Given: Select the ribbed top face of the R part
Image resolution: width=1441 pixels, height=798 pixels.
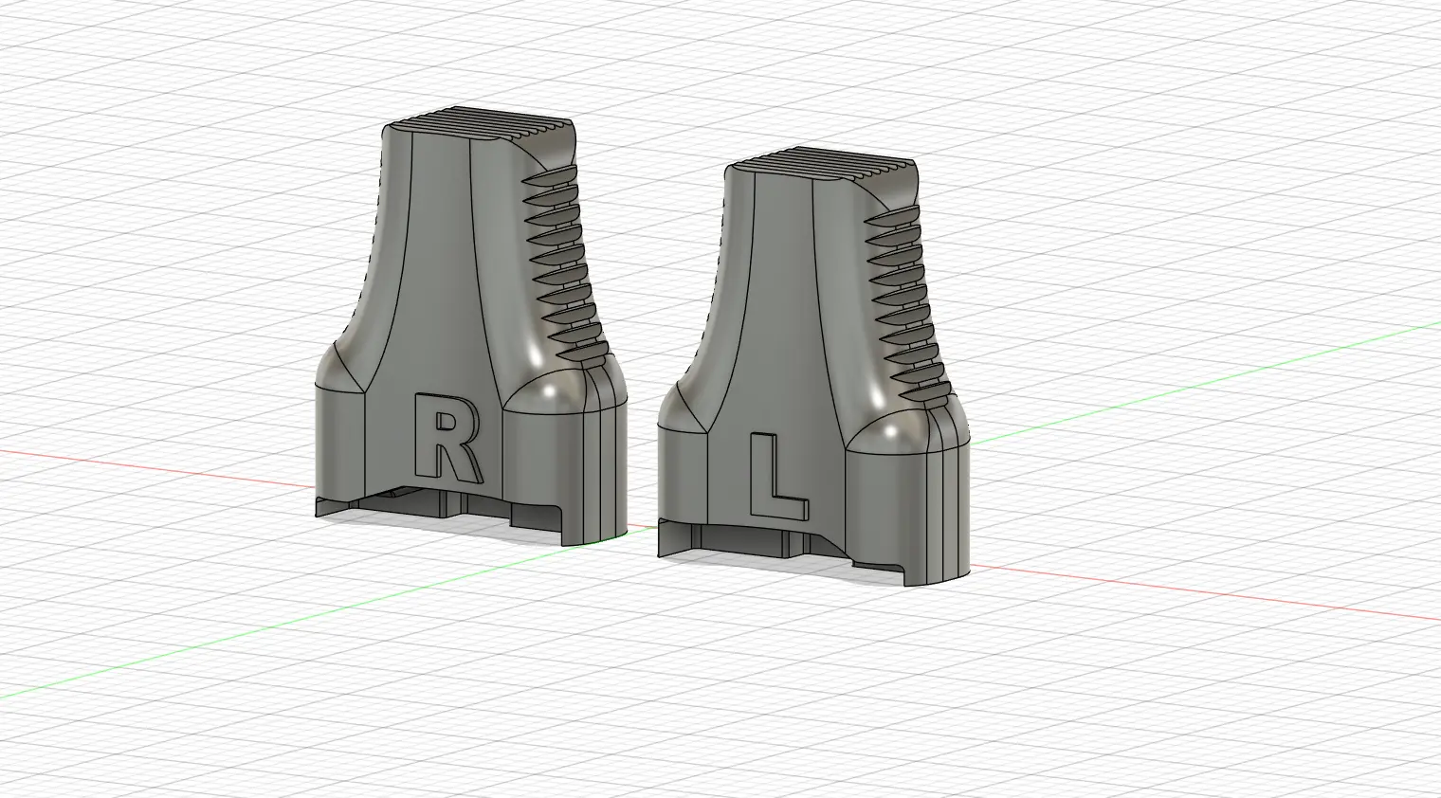Looking at the screenshot, I should tap(482, 125).
